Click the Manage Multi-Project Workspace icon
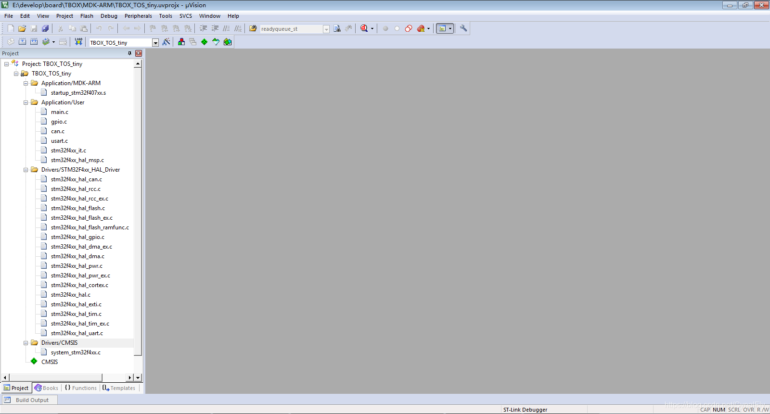 pyautogui.click(x=193, y=42)
